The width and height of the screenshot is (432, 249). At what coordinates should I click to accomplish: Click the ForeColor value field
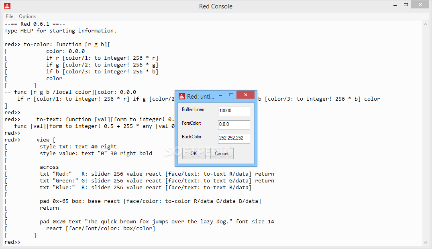(x=234, y=125)
